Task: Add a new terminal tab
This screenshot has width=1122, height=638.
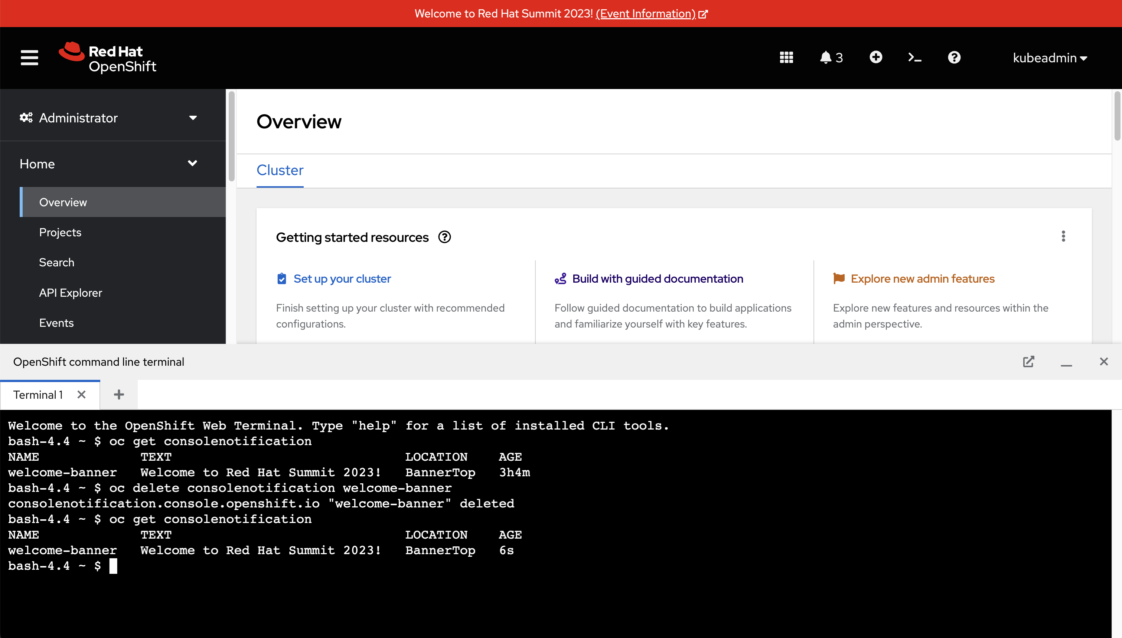Action: 119,395
